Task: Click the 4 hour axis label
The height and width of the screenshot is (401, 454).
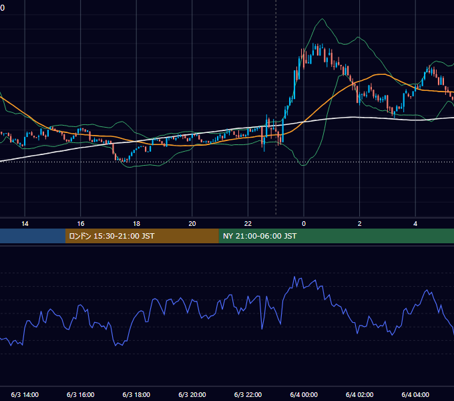Action: 415,224
